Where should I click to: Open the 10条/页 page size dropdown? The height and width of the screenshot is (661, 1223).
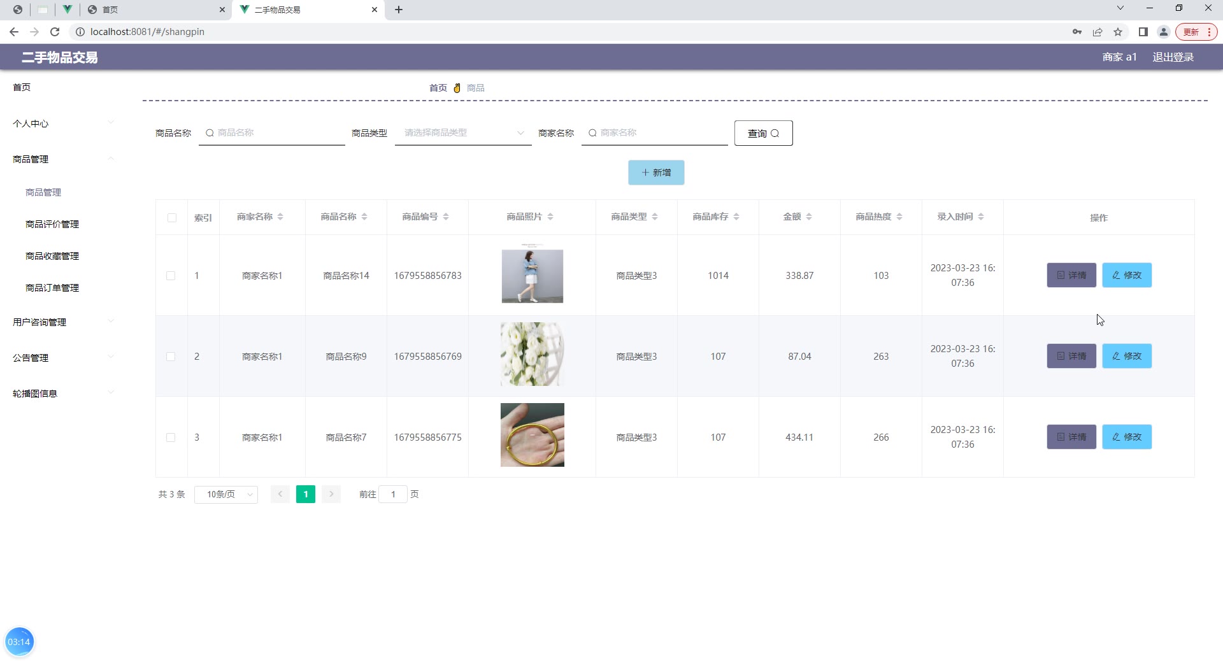226,495
